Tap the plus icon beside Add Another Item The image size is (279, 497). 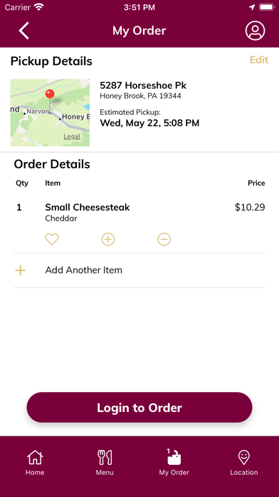pyautogui.click(x=21, y=271)
